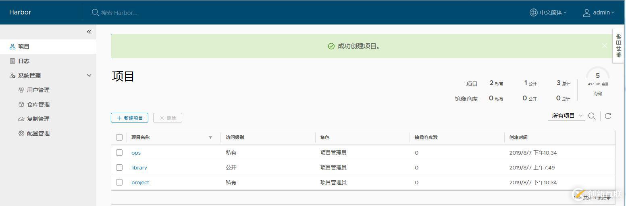Click the 复制管理 cloud icon
This screenshot has height=206, width=626.
coord(21,119)
